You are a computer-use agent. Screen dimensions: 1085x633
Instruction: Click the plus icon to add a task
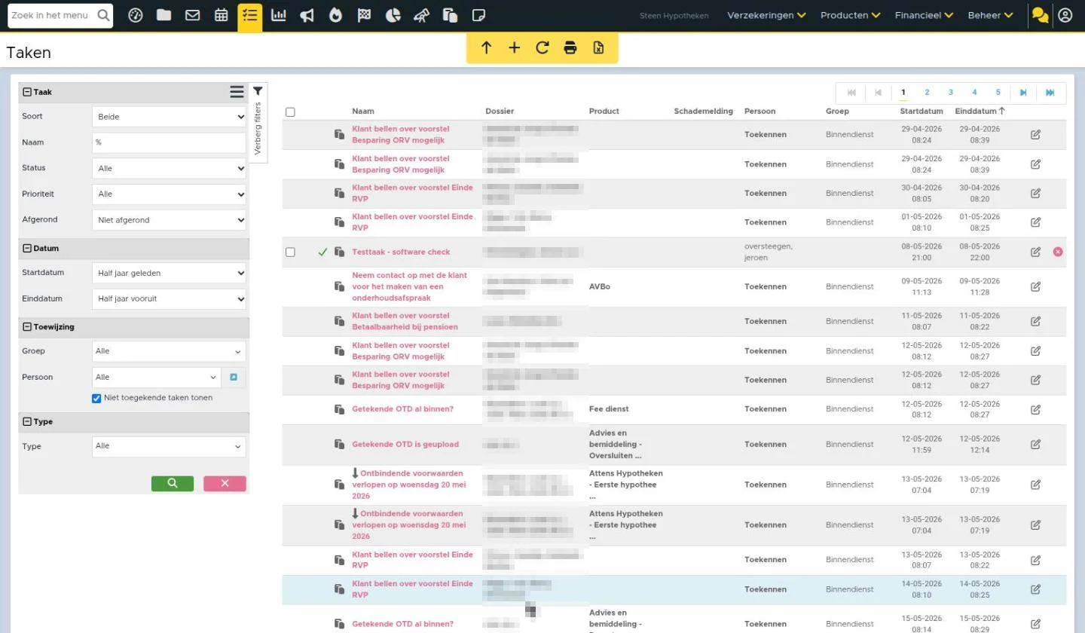[x=514, y=48]
